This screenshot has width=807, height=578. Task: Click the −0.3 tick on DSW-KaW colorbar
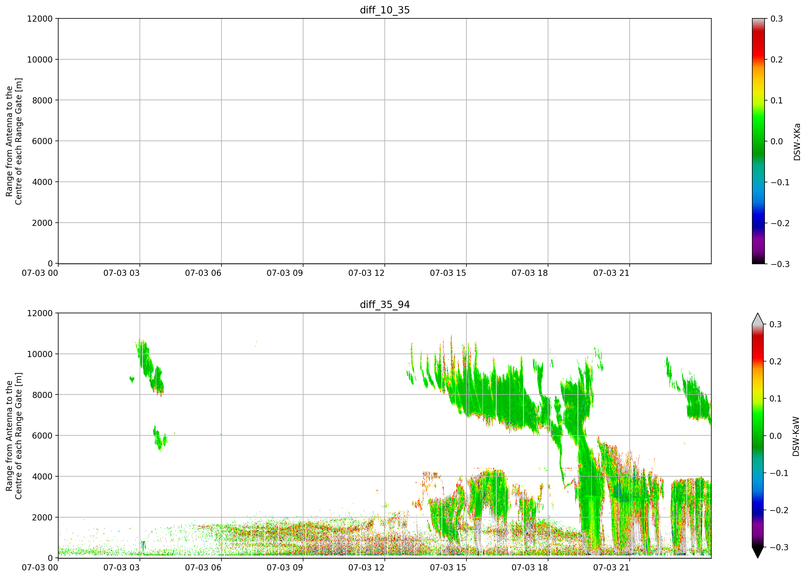[x=779, y=547]
